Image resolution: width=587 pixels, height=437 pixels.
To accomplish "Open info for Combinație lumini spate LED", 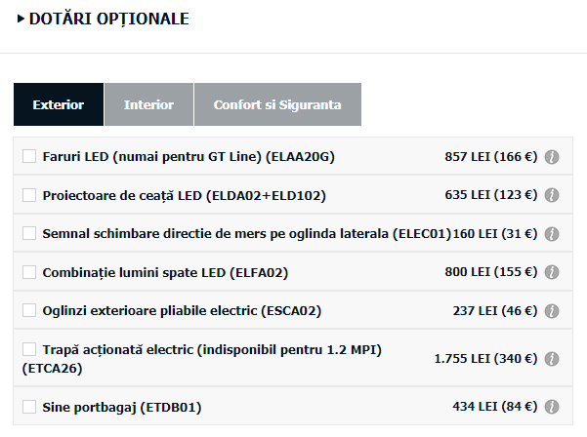I will coord(552,272).
